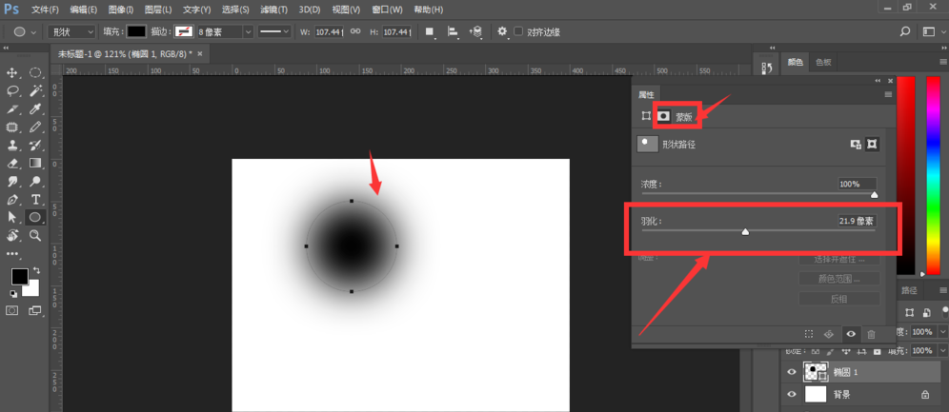Click the 填充 fill color swatch
Screen dimensions: 949x412
136,31
